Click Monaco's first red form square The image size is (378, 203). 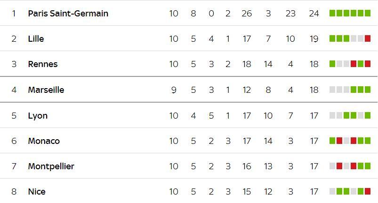click(x=339, y=141)
